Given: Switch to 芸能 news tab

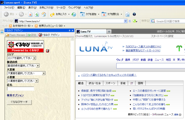Looking at the screenshot, I should click(x=123, y=83).
